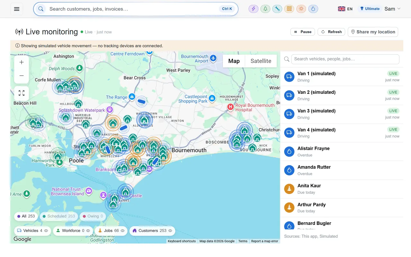
Task: Click The Range shopping marker
Action: pyautogui.click(x=132, y=97)
